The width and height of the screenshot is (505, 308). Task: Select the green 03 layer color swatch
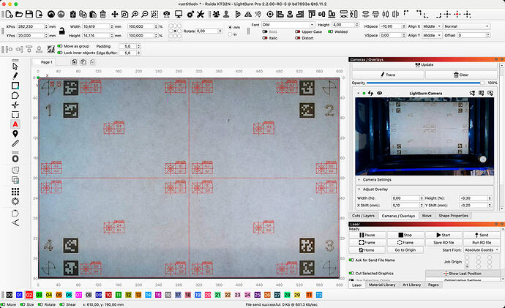39,295
